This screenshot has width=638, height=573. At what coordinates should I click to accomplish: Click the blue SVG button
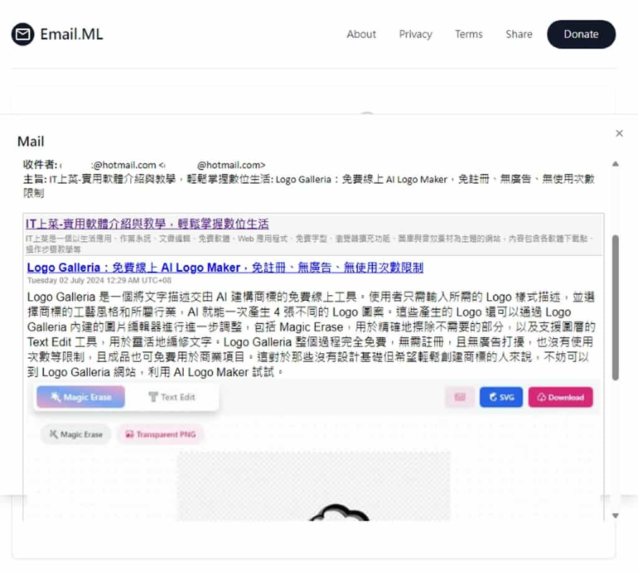click(501, 397)
